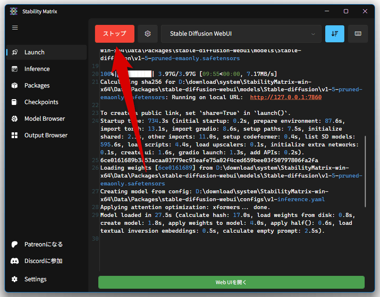Minimize the Stability Matrix window
The width and height of the screenshot is (380, 297).
pos(327,11)
